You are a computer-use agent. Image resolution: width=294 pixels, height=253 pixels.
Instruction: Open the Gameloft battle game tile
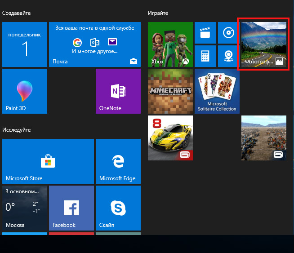264,138
